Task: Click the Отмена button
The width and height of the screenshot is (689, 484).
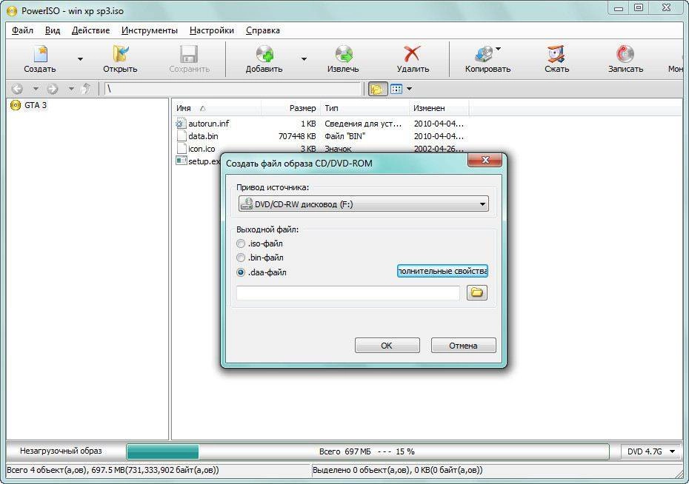Action: pyautogui.click(x=464, y=346)
